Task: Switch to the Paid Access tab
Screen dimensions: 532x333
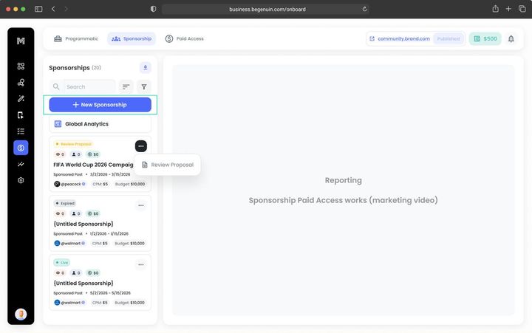Action: tap(184, 38)
